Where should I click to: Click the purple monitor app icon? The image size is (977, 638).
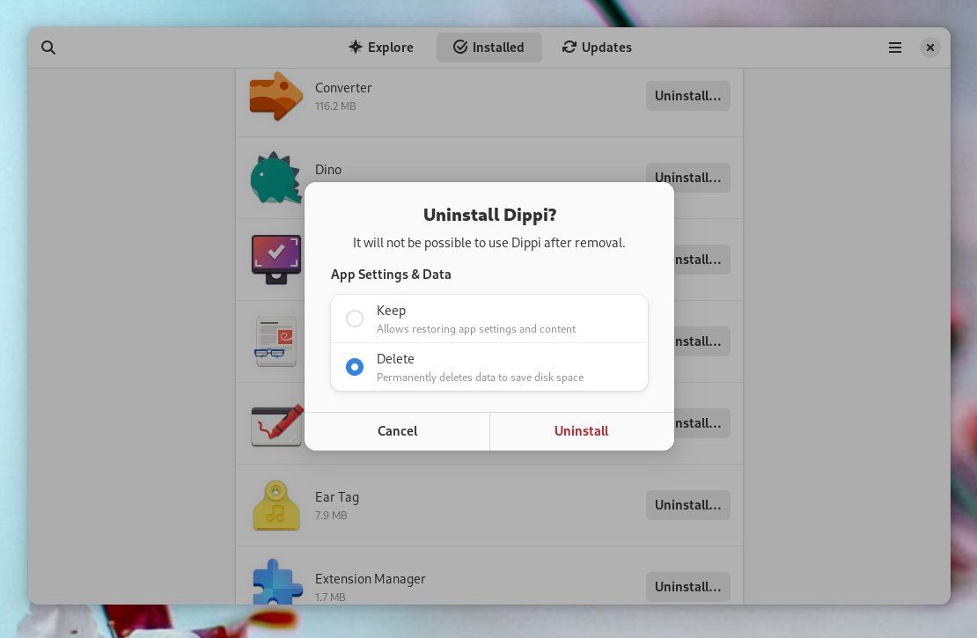pyautogui.click(x=276, y=260)
